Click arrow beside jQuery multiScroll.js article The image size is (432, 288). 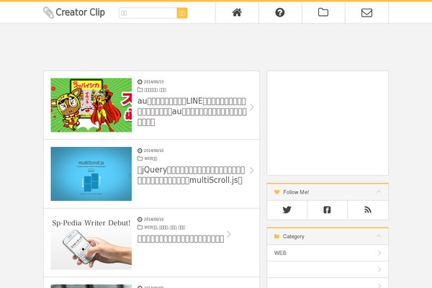point(251,171)
